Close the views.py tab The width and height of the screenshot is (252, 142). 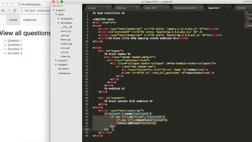click(x=137, y=8)
